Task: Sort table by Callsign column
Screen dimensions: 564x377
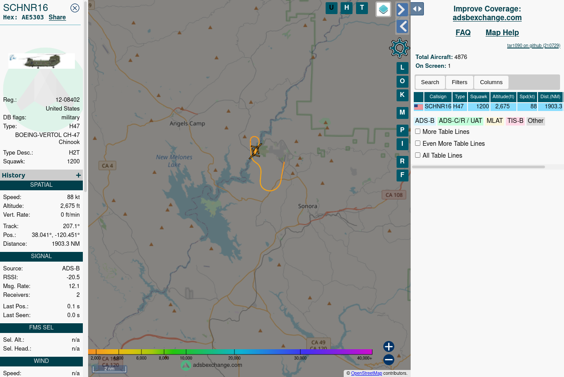Action: tap(438, 97)
